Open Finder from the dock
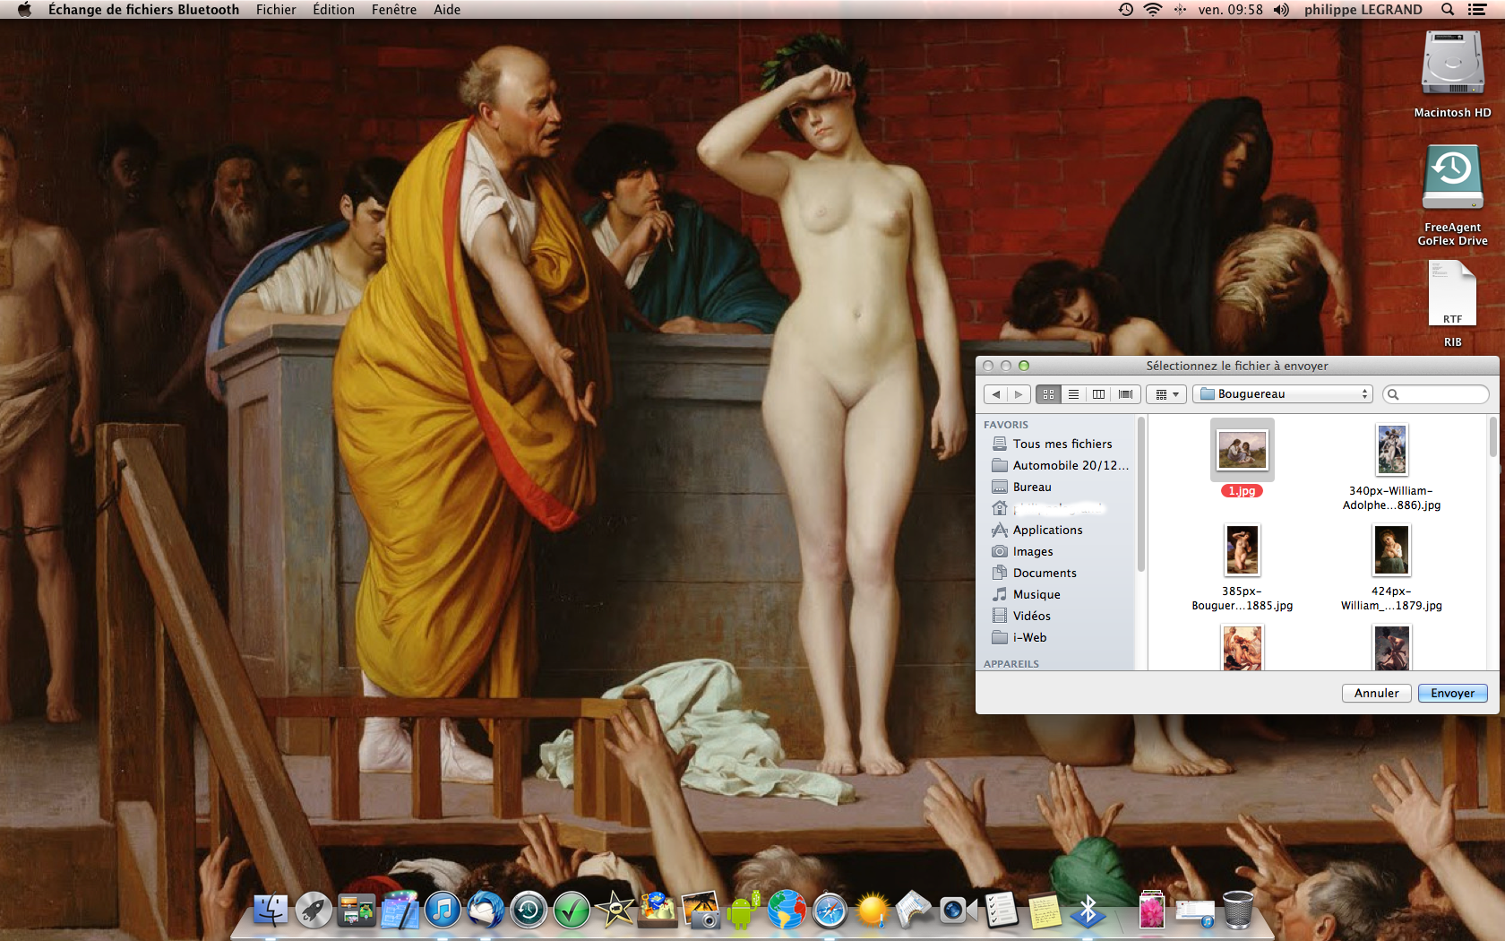1505x941 pixels. pos(271,911)
